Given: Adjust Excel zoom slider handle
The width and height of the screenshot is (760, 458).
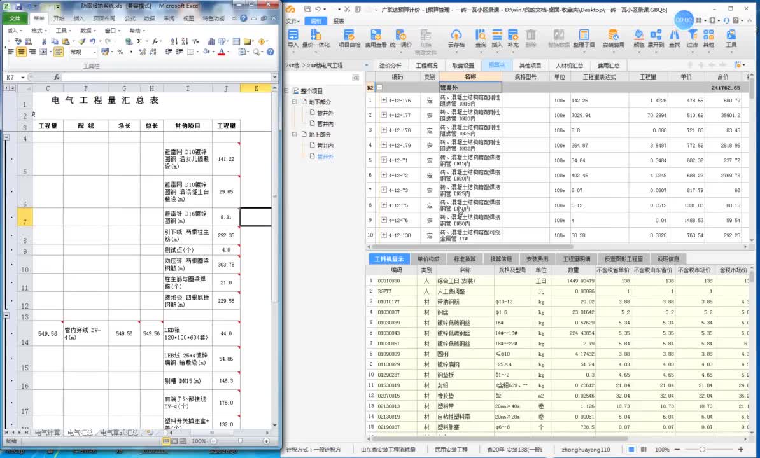Looking at the screenshot, I should pyautogui.click(x=240, y=441).
